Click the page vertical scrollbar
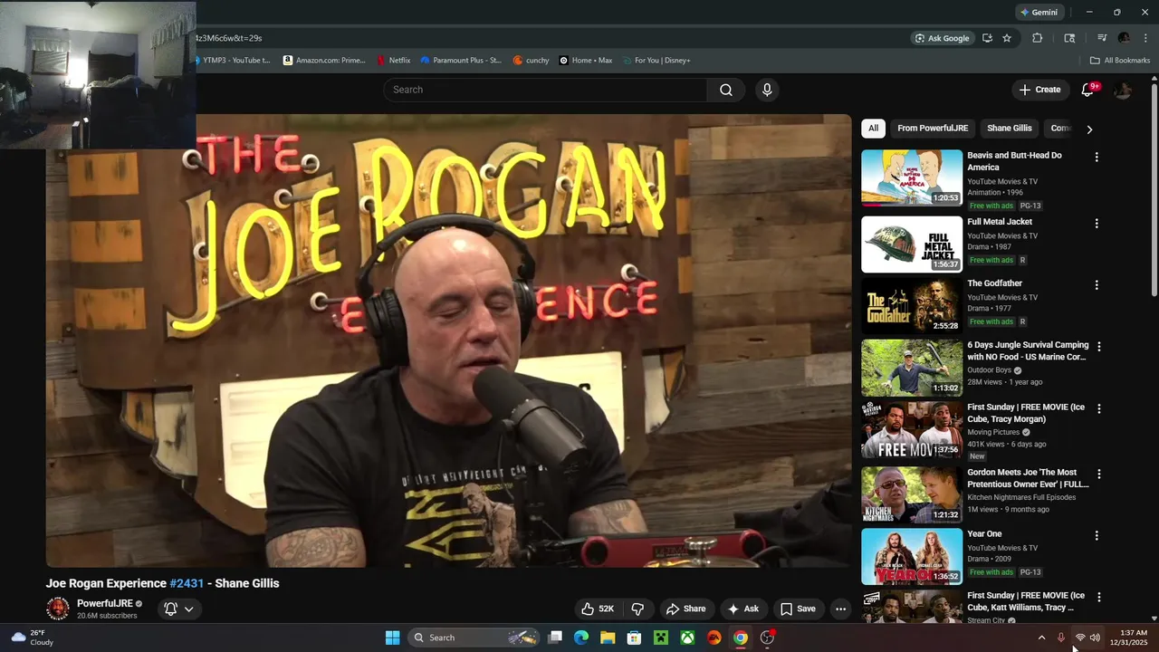This screenshot has width=1159, height=652. point(1154,190)
